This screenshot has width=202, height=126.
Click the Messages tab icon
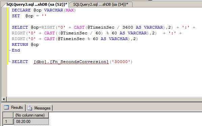coord(30,108)
